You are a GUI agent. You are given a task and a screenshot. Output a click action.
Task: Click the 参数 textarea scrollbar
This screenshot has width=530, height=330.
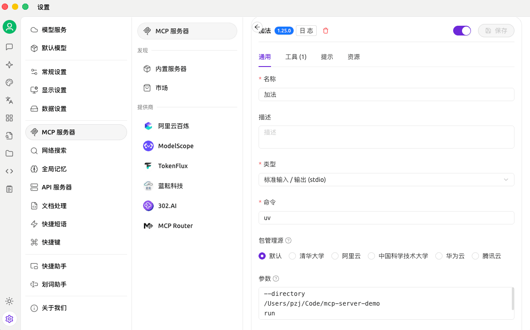click(513, 299)
